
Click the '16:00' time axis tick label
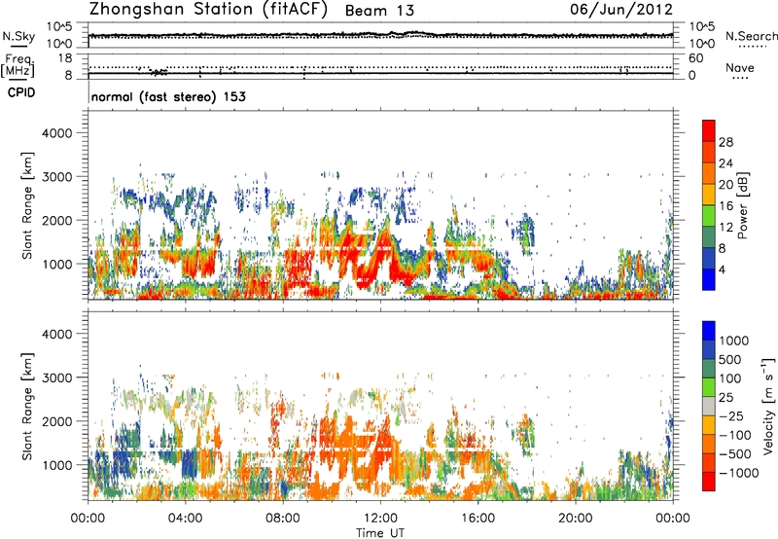[x=477, y=519]
